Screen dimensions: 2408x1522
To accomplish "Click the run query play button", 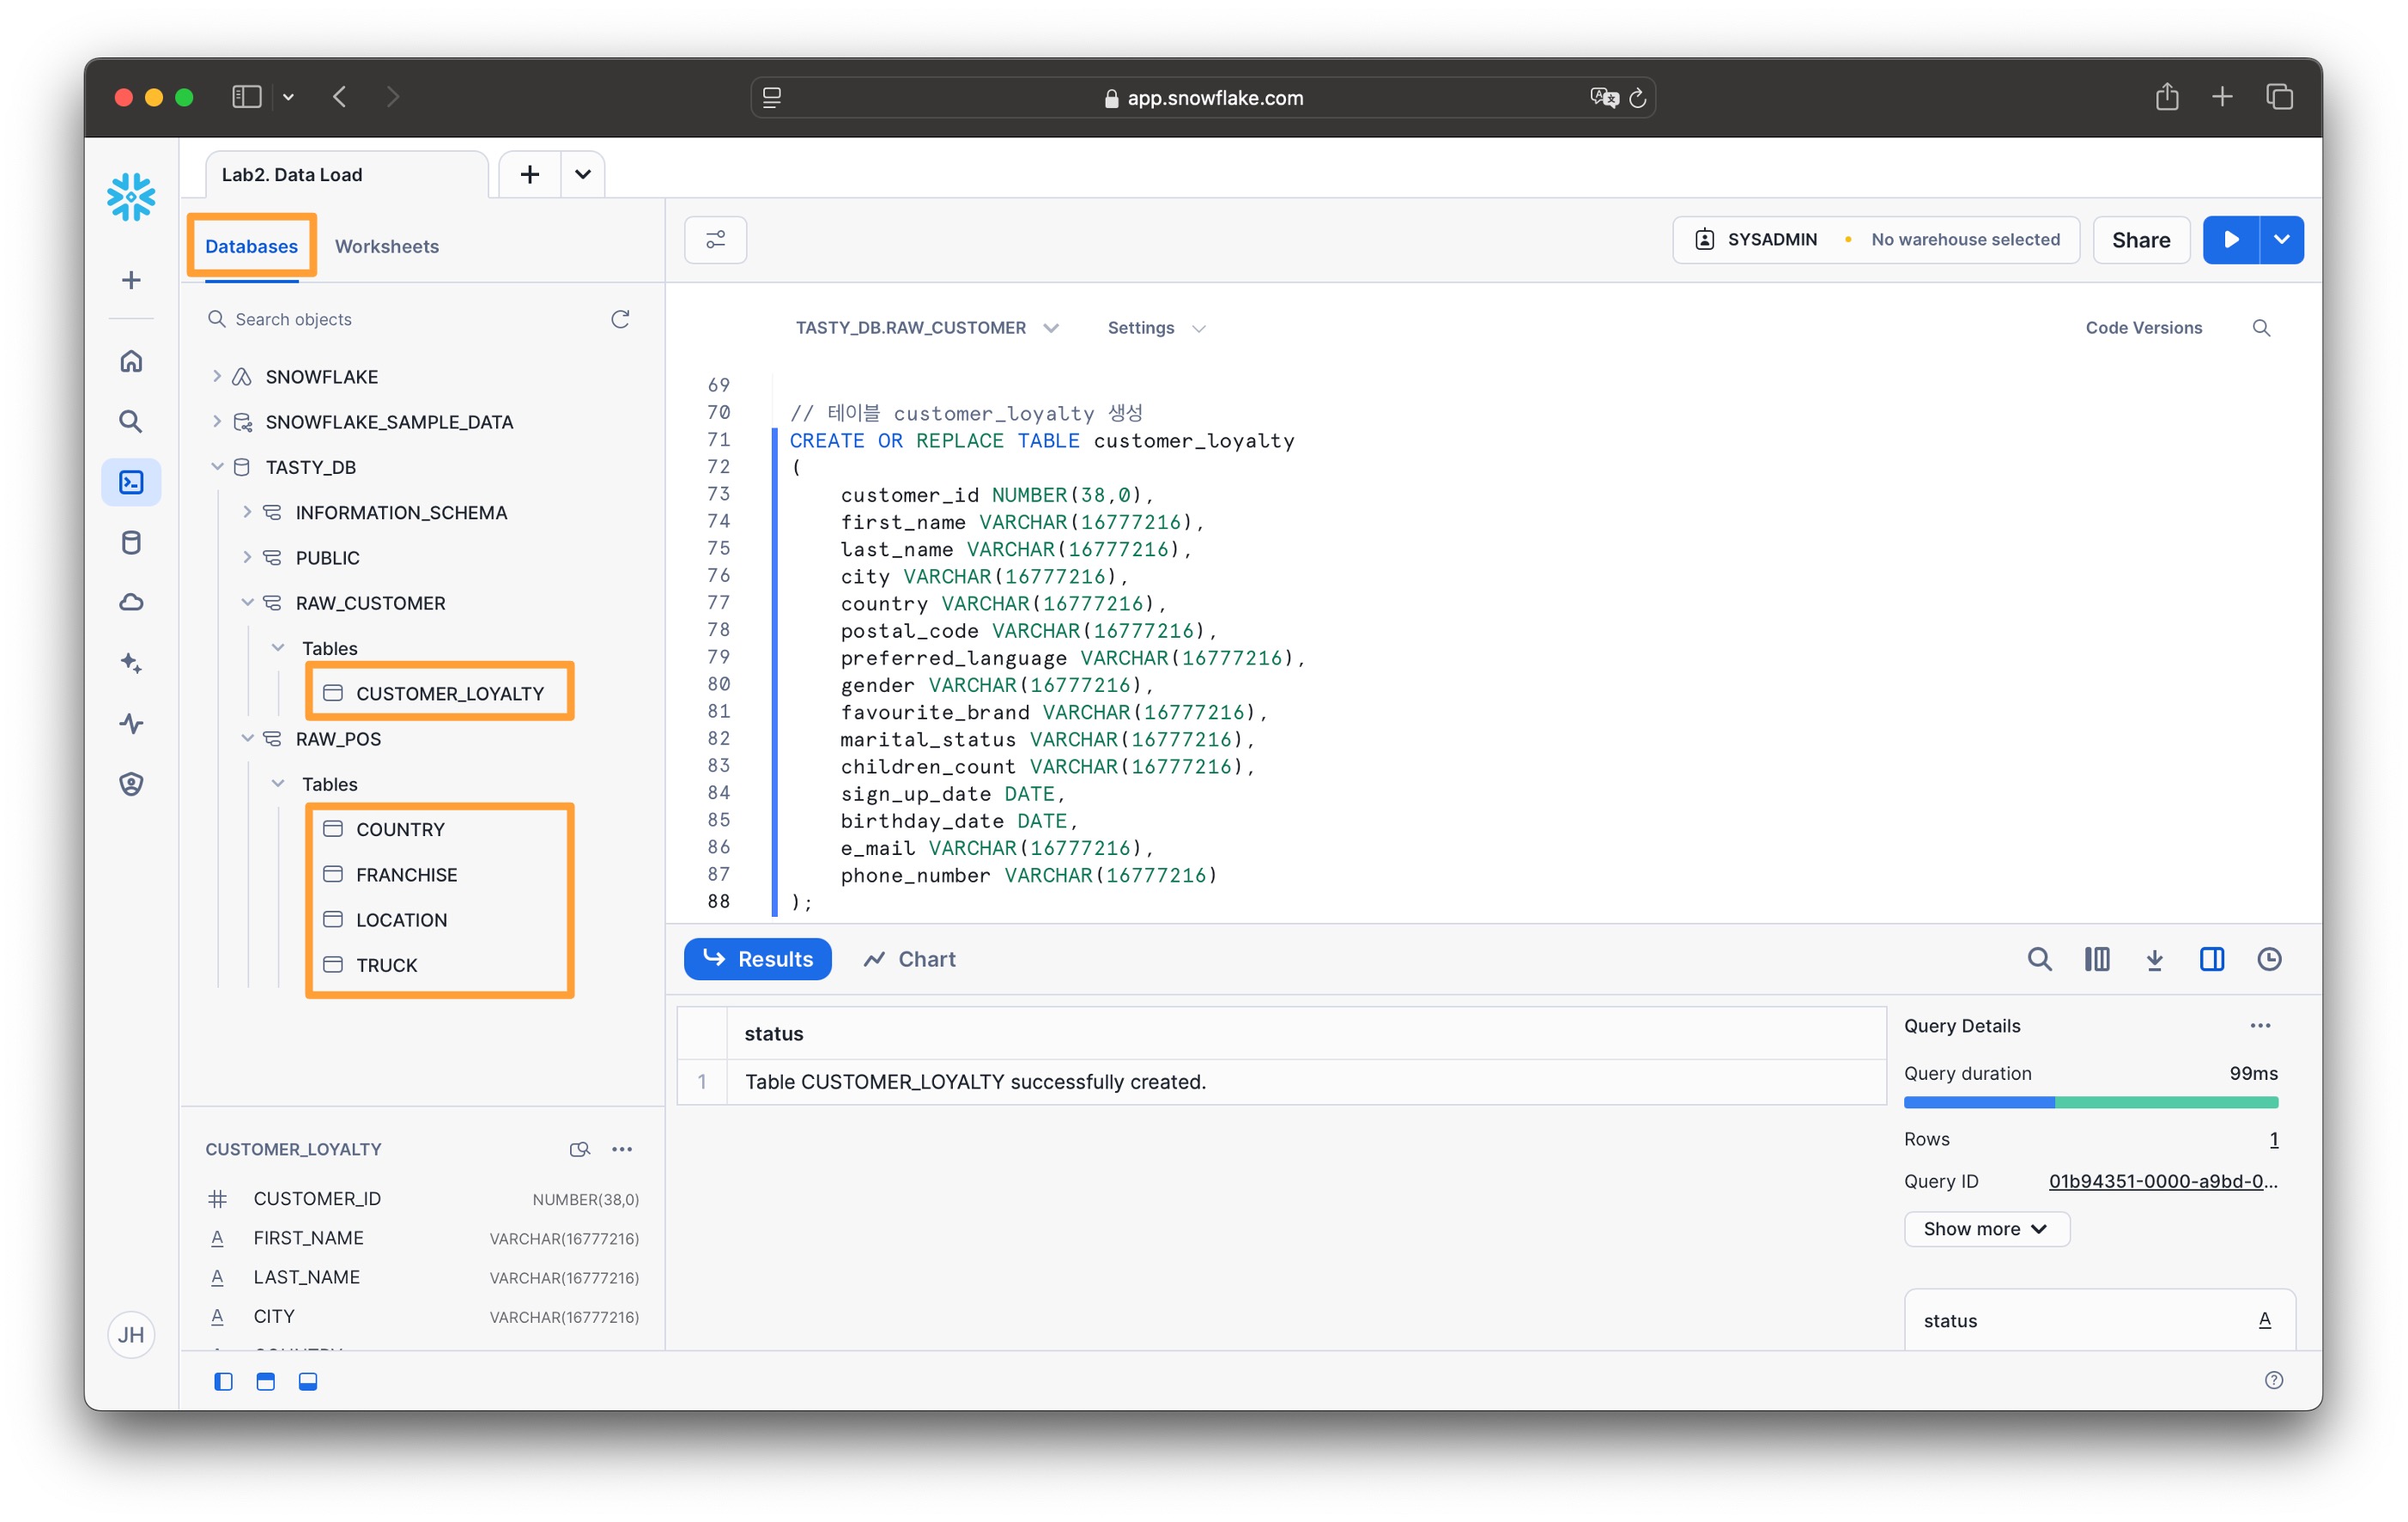I will (x=2230, y=240).
